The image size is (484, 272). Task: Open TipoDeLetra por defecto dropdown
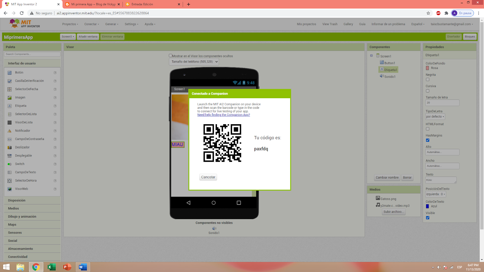435,117
